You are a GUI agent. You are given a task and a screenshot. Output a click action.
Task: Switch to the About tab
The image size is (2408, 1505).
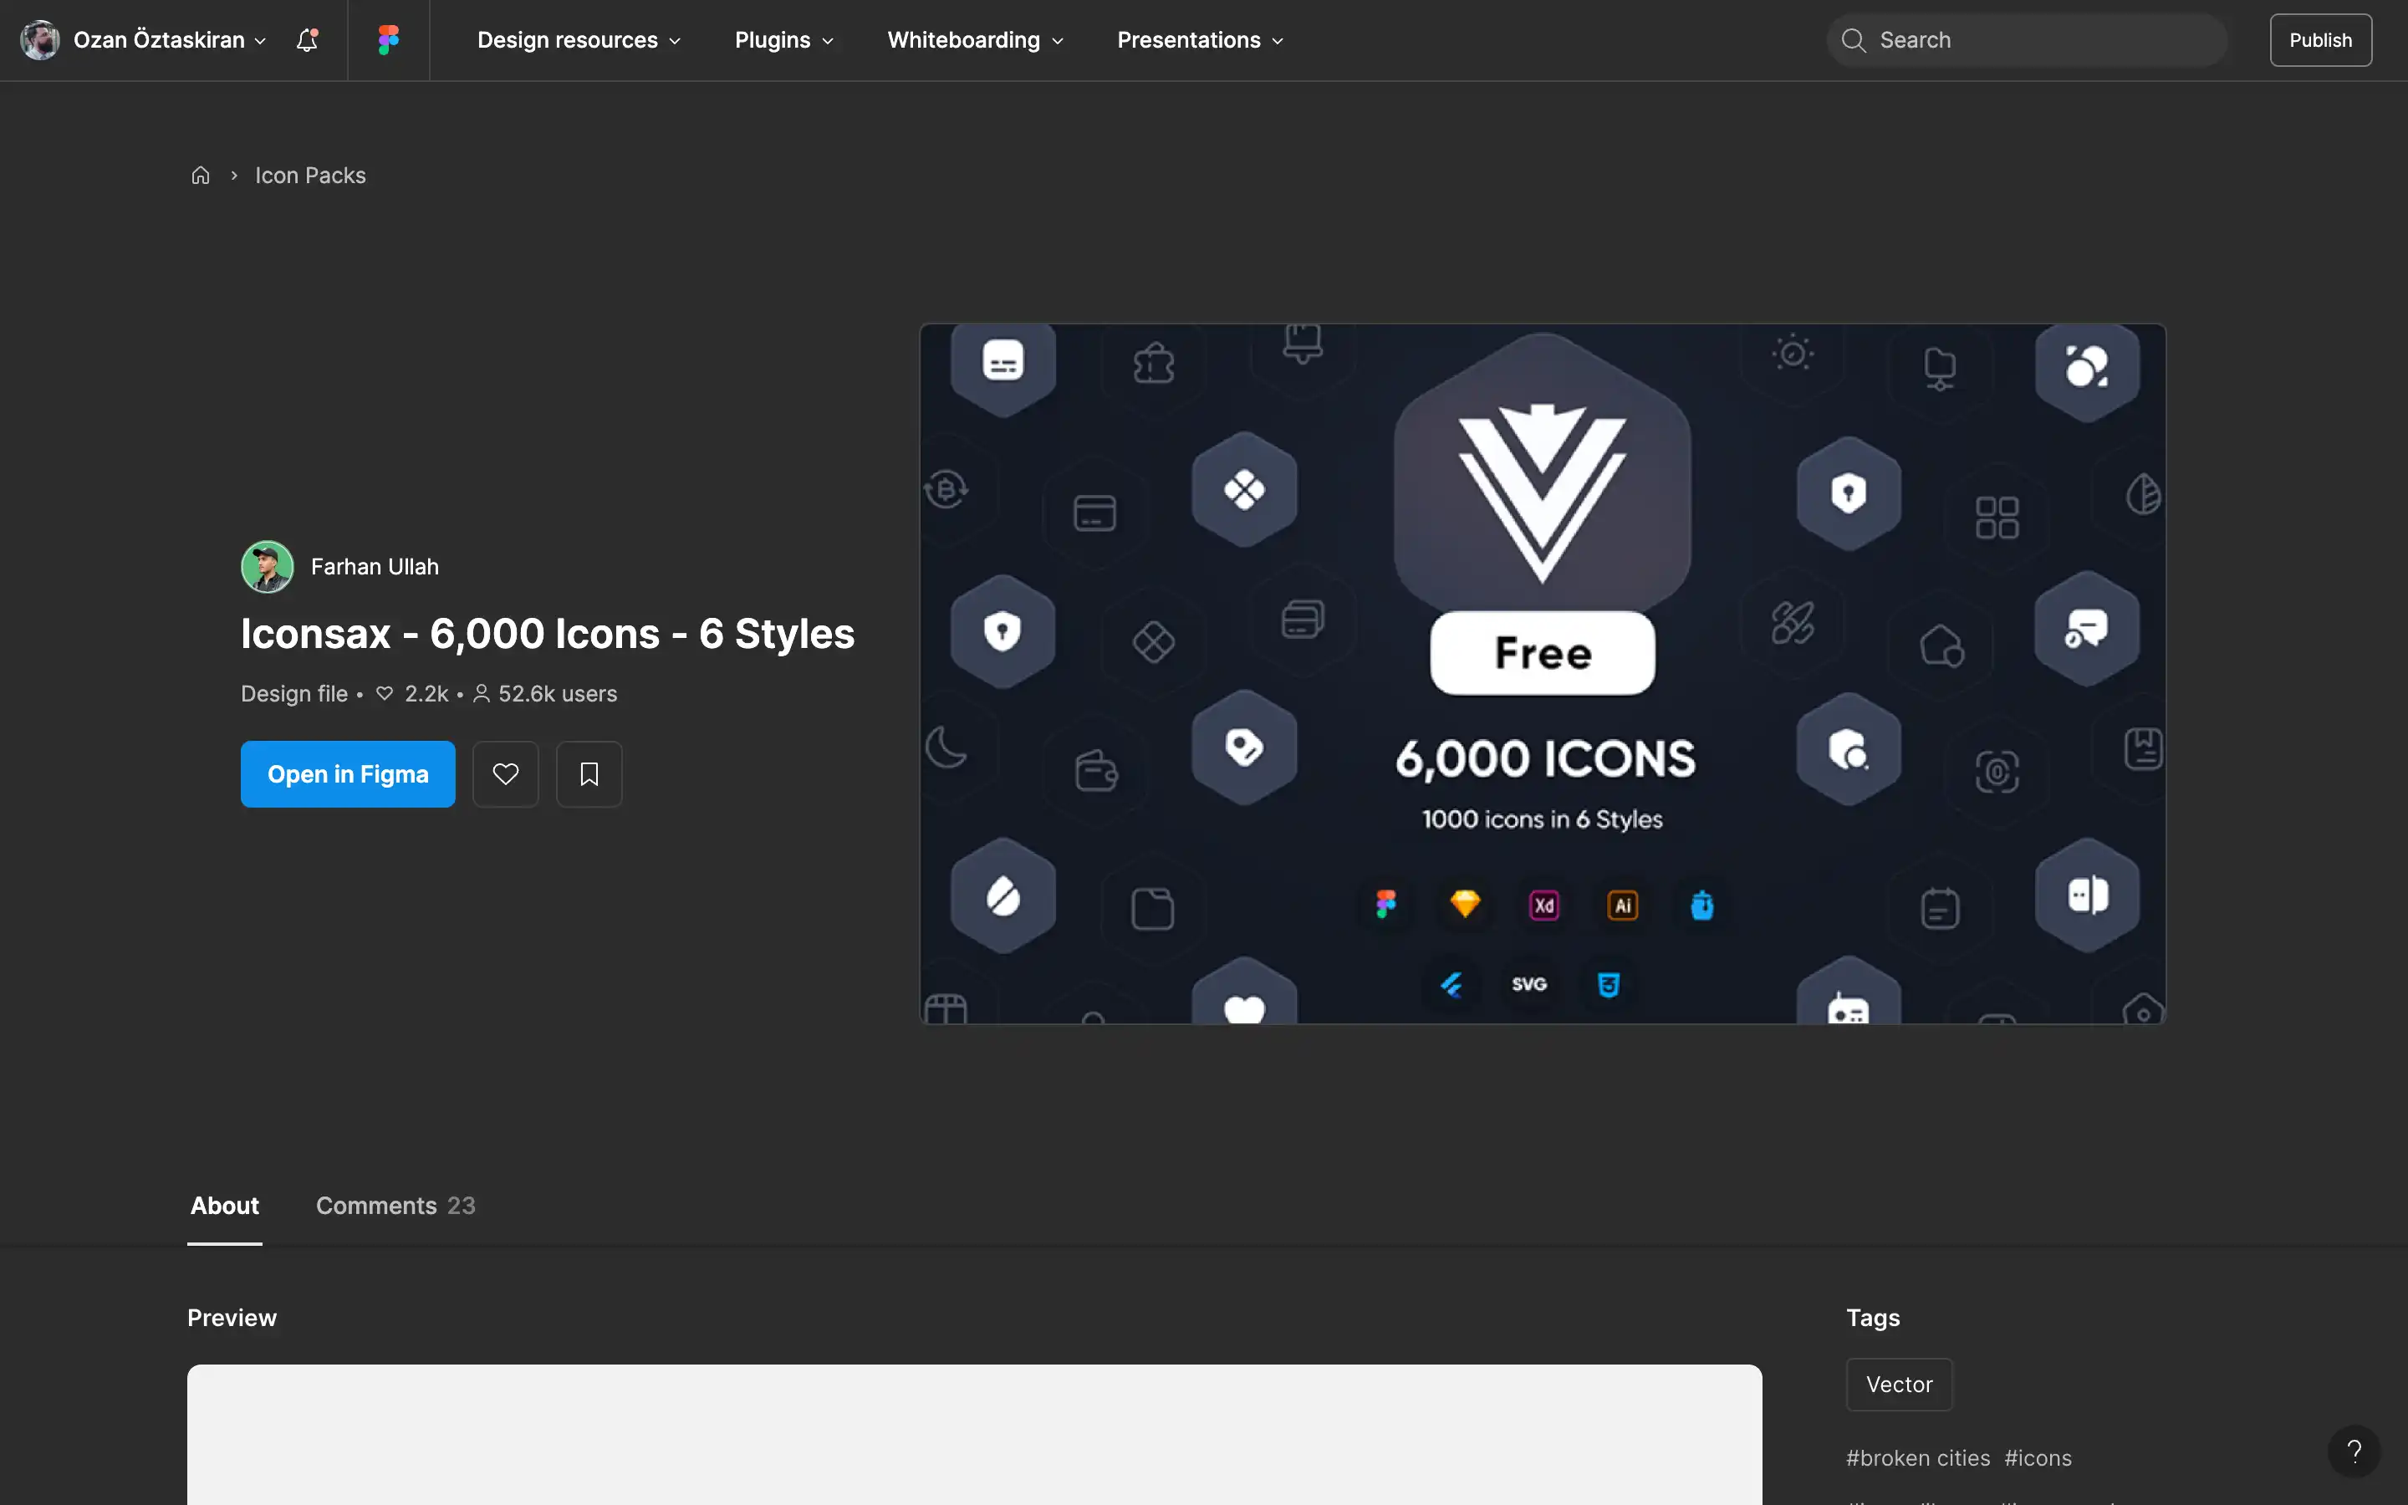pyautogui.click(x=225, y=1206)
